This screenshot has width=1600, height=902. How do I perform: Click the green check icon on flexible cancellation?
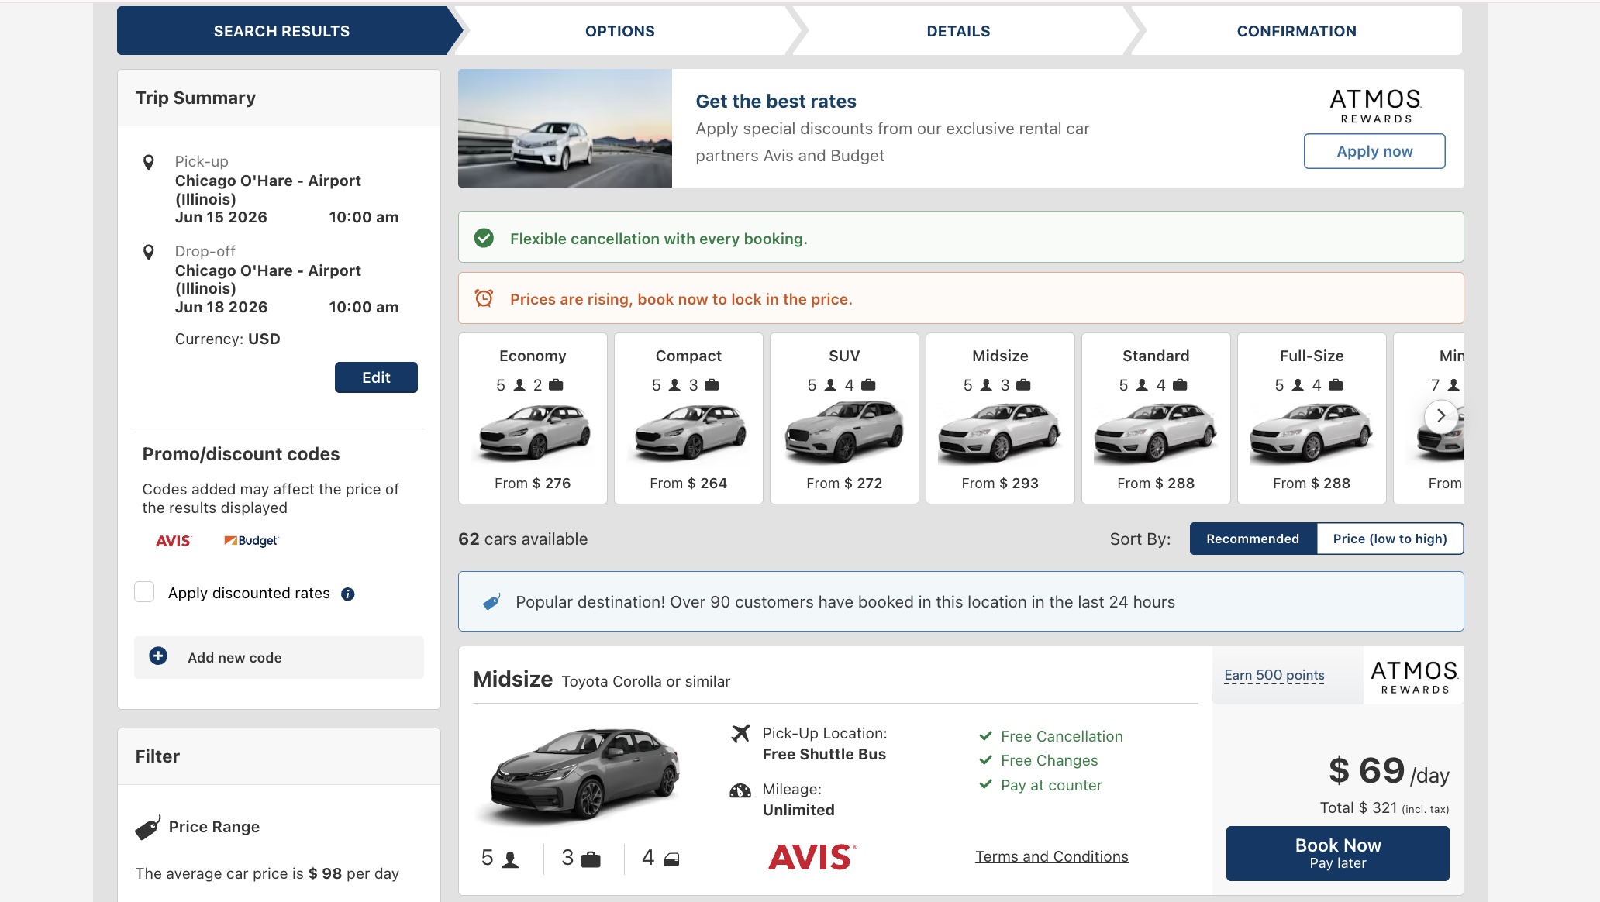(484, 238)
